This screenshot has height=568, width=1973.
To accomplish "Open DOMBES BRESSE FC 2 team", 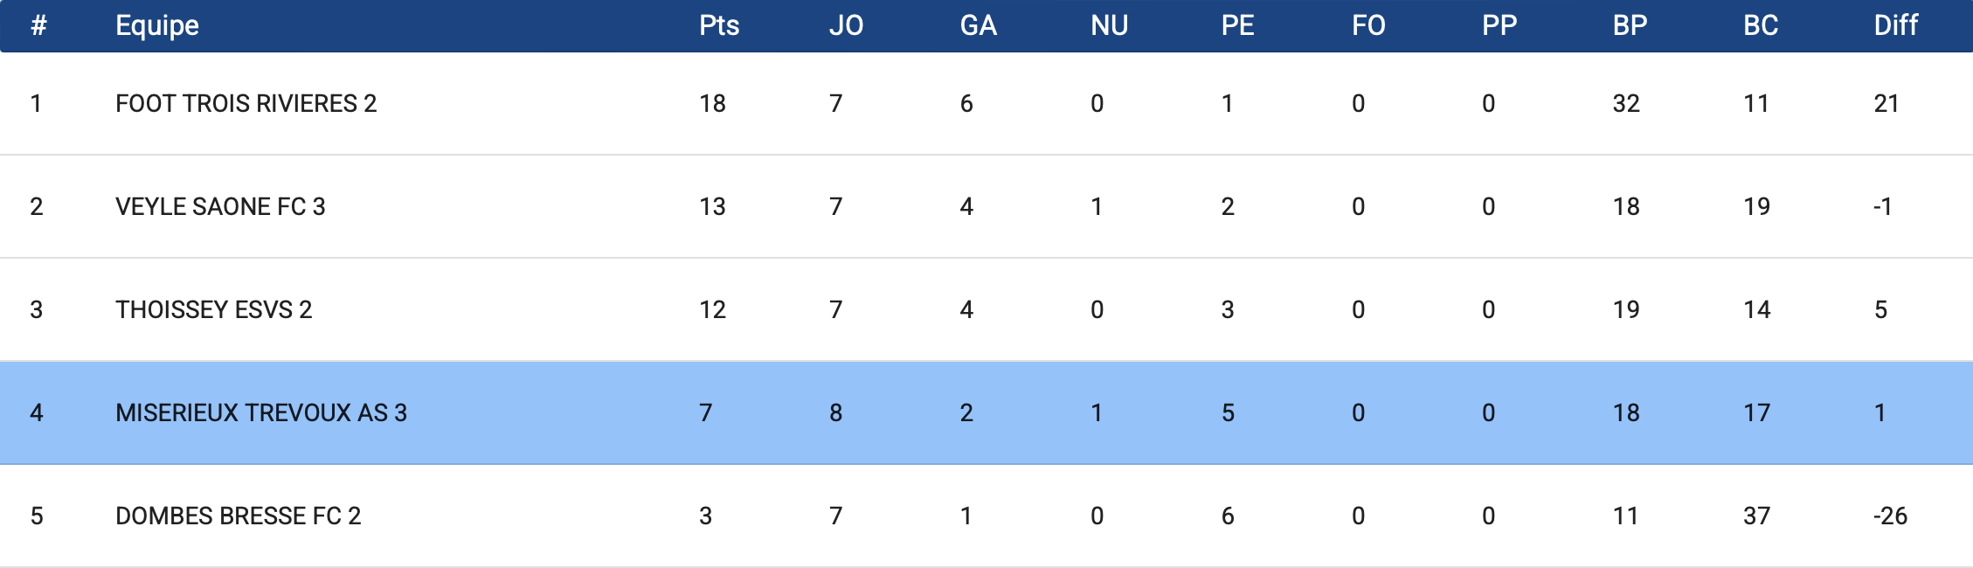I will tap(238, 516).
